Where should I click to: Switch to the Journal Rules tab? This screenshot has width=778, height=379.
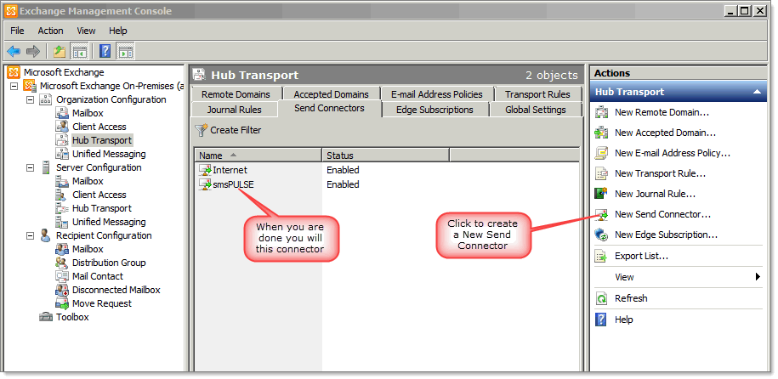234,110
